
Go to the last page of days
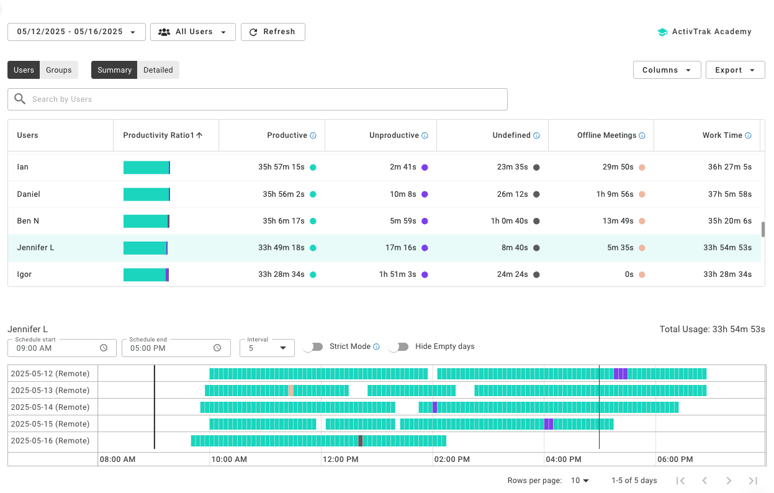pos(753,481)
